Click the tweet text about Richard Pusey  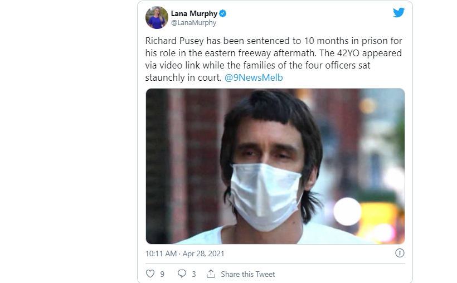click(274, 59)
